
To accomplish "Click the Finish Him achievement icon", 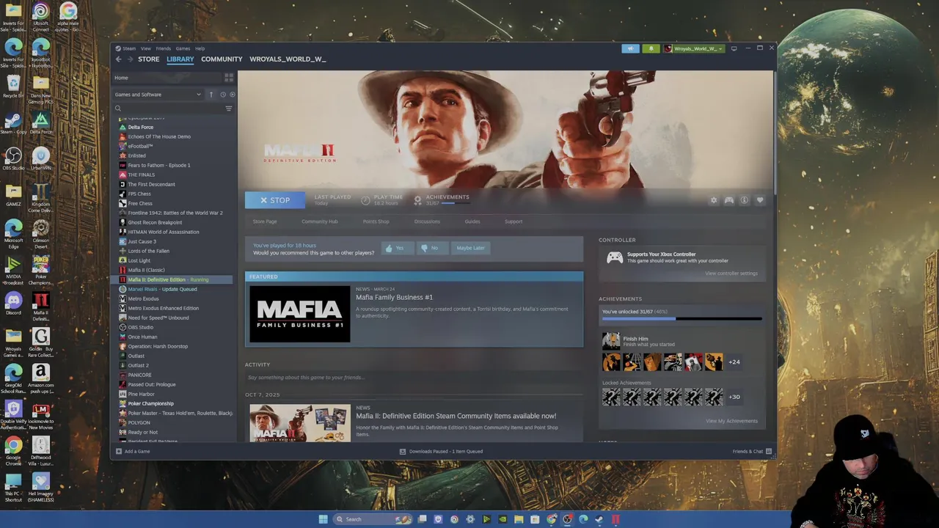I will click(x=610, y=341).
